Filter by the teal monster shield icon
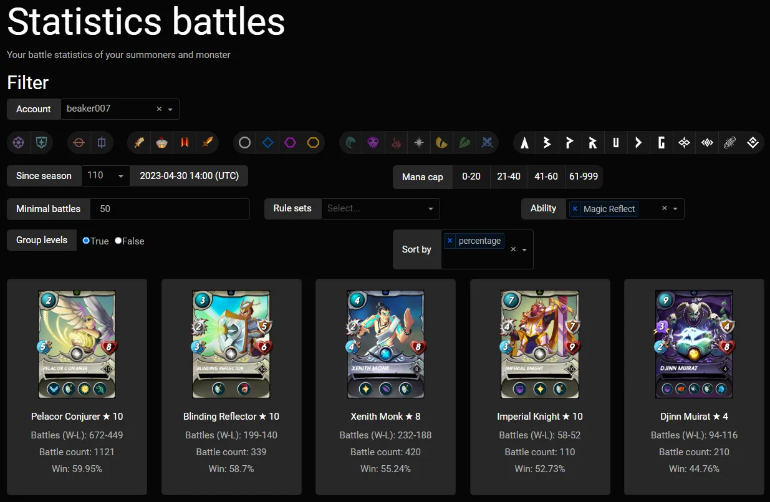The image size is (770, 502). point(41,143)
